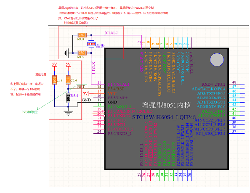Select pin 39 A14/CCP1_3/P2.6
The width and height of the screenshot is (250, 193).
point(210,124)
